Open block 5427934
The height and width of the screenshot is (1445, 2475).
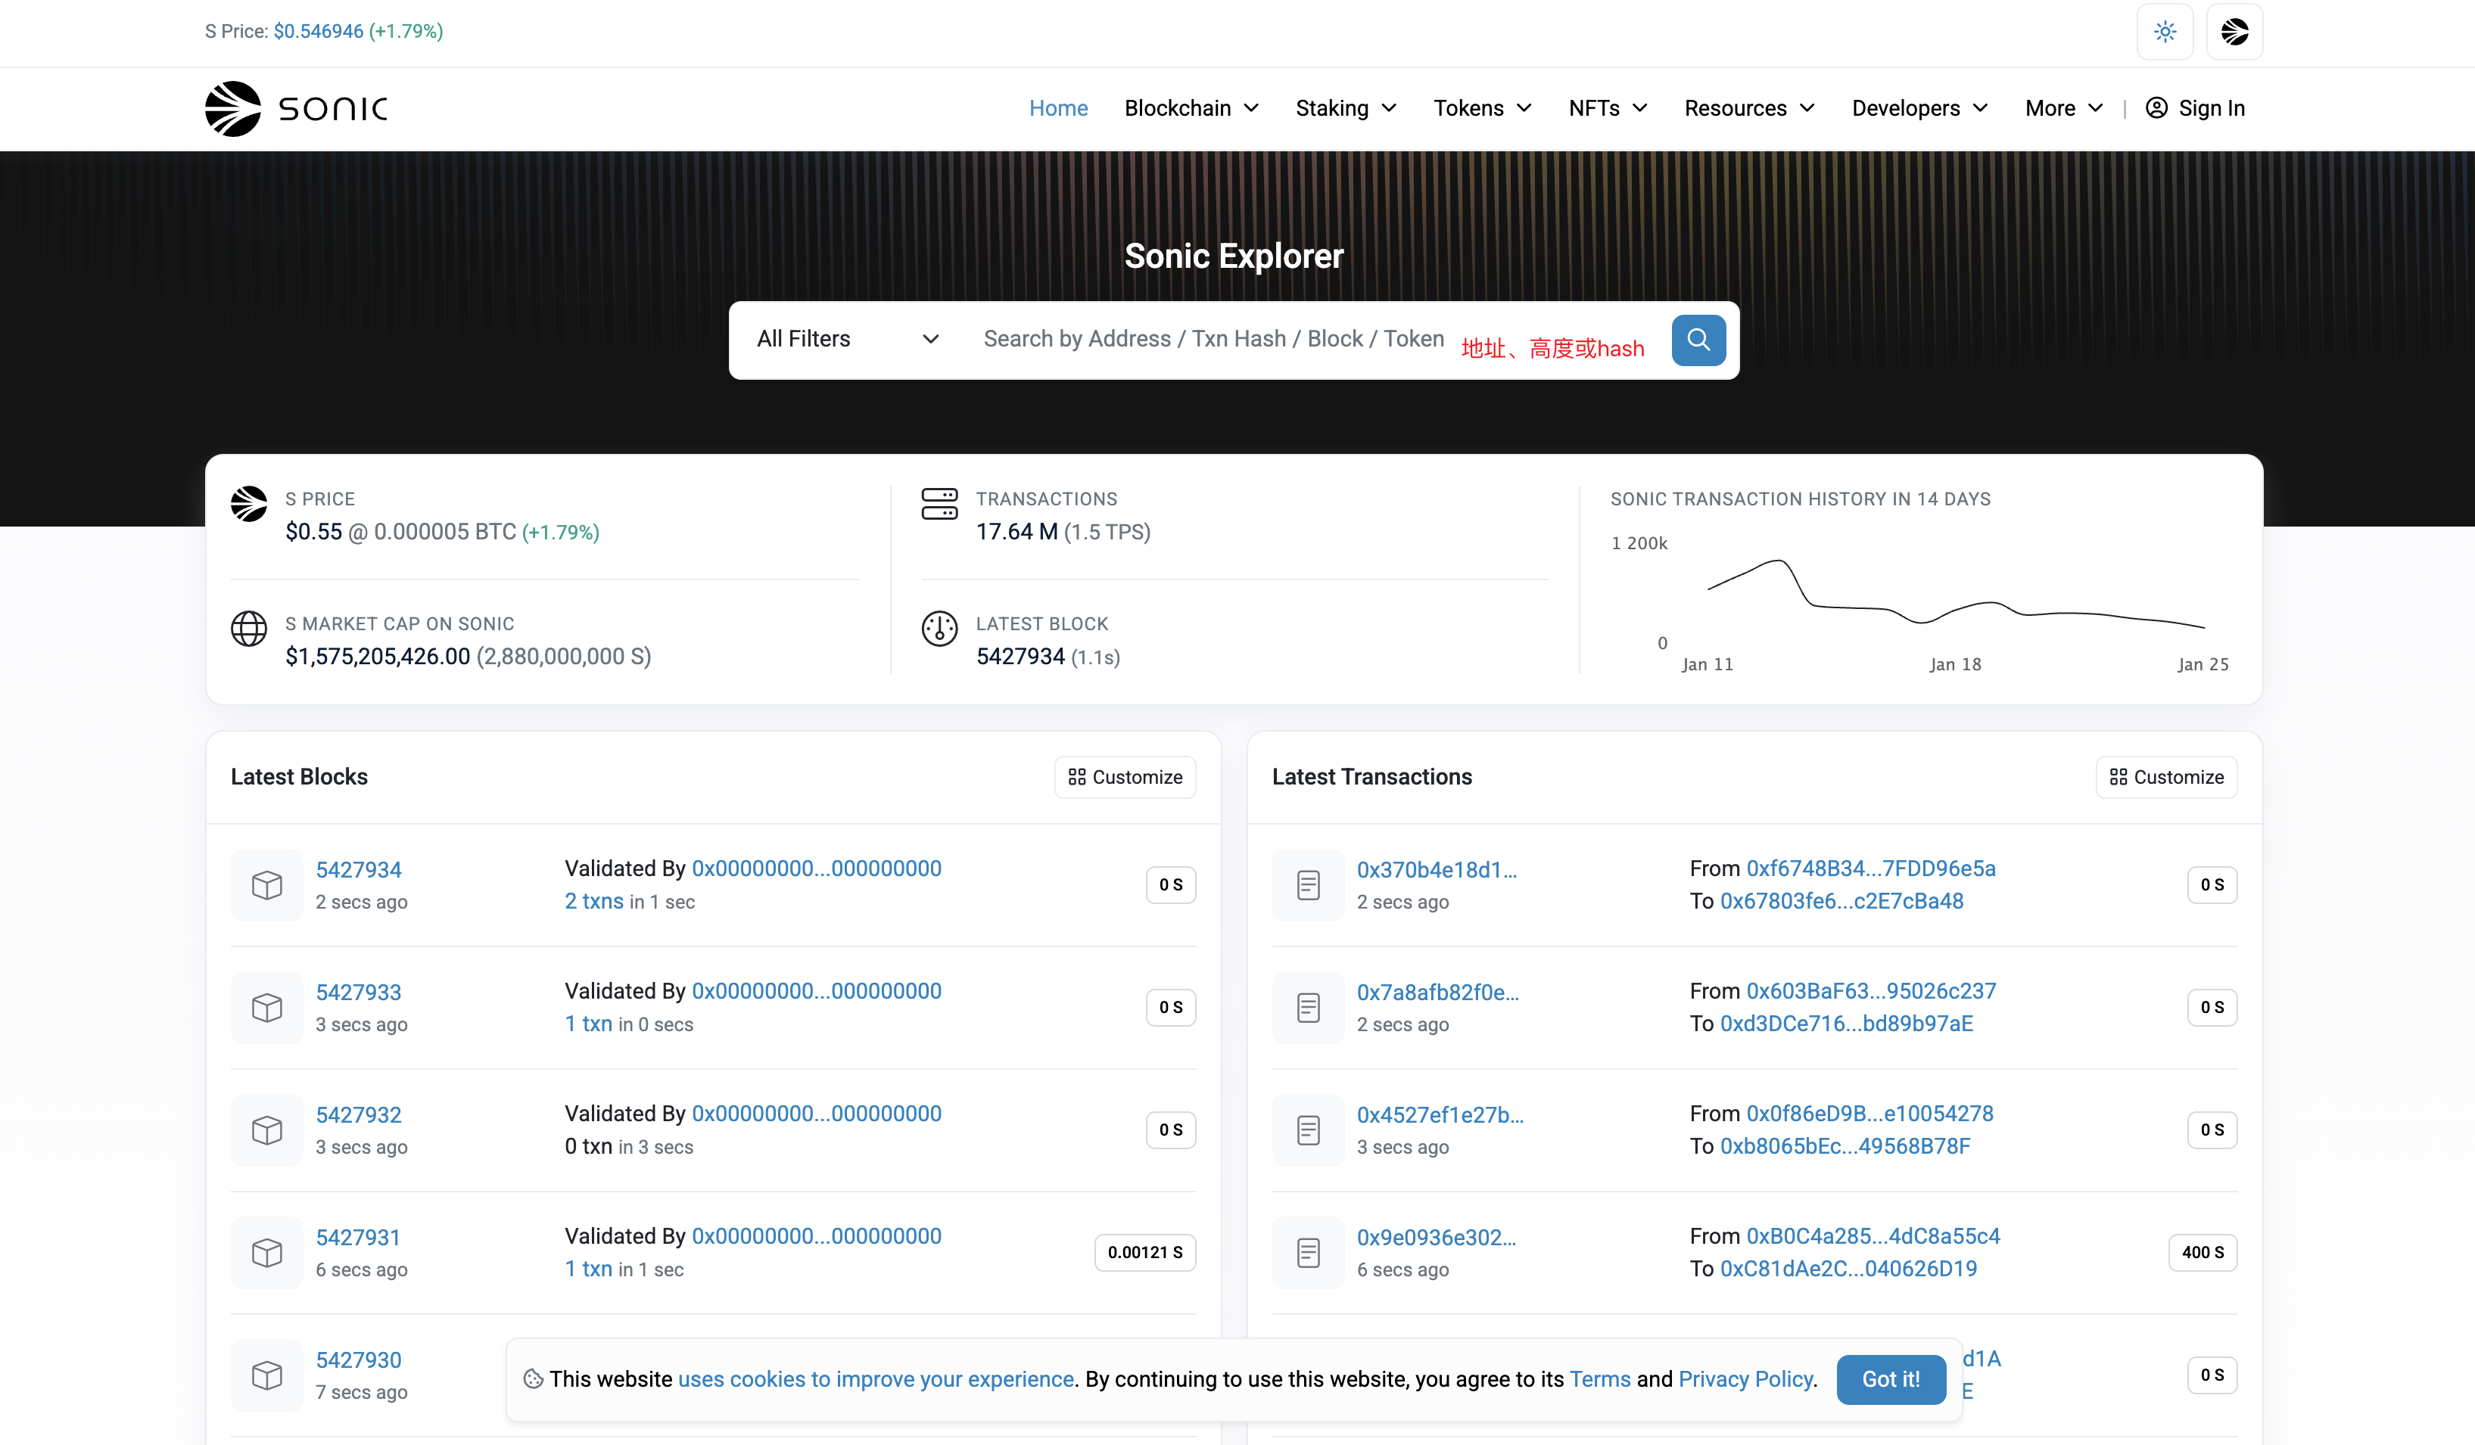[x=359, y=870]
